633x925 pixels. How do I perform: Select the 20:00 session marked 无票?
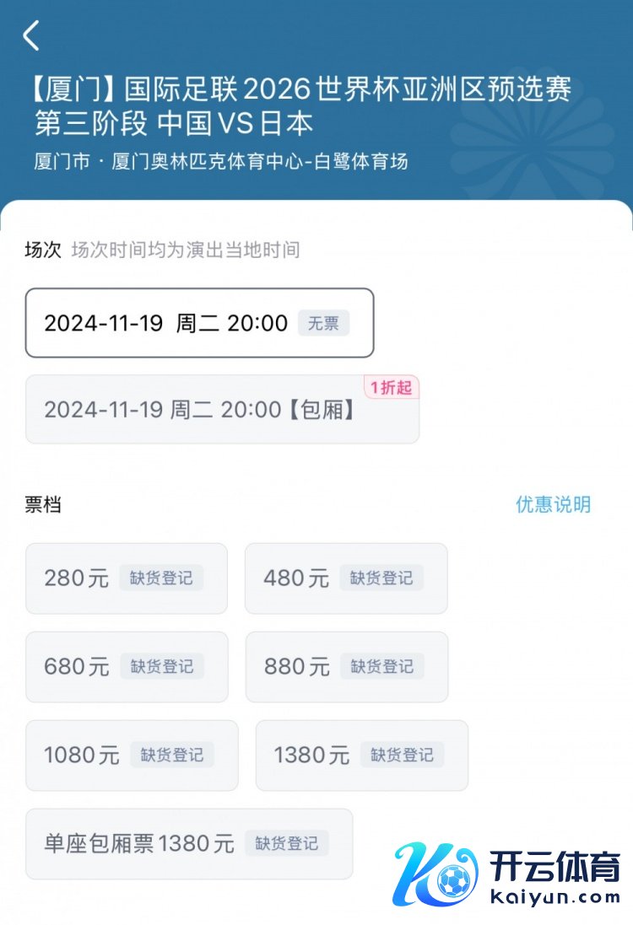click(199, 323)
